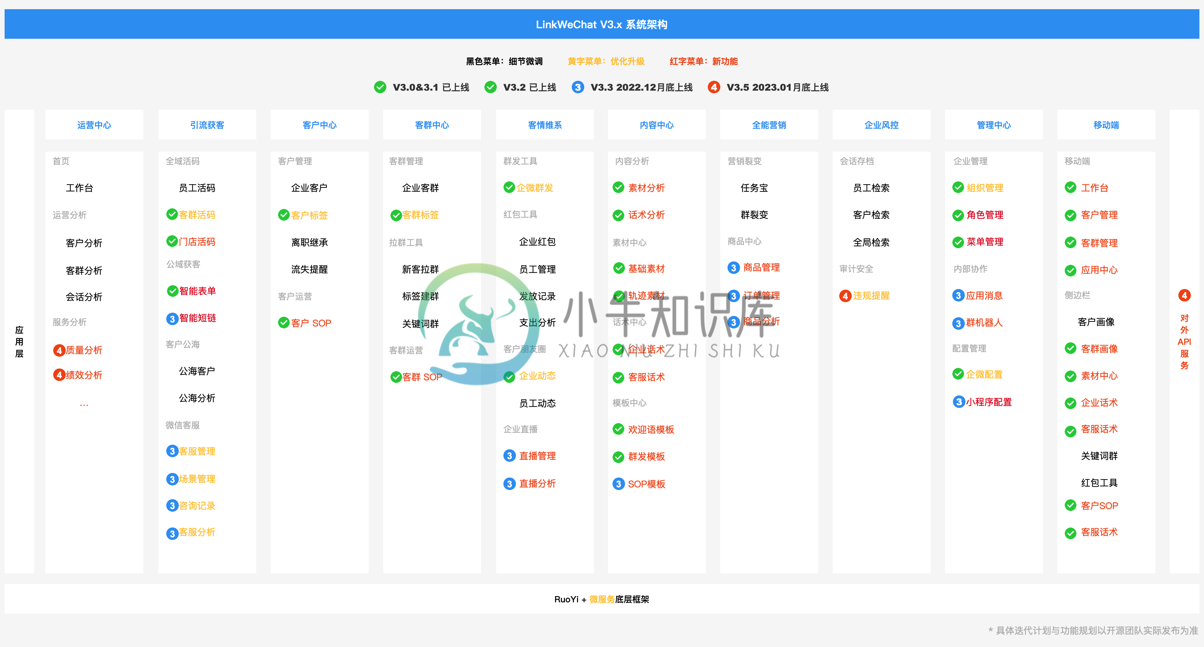Select the 群裂变 menu item

tap(754, 215)
